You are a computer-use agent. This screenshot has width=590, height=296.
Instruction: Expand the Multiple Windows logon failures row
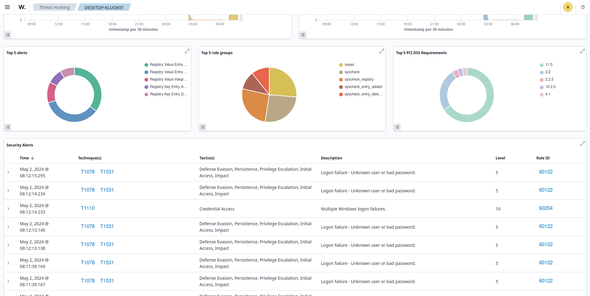pyautogui.click(x=8, y=209)
